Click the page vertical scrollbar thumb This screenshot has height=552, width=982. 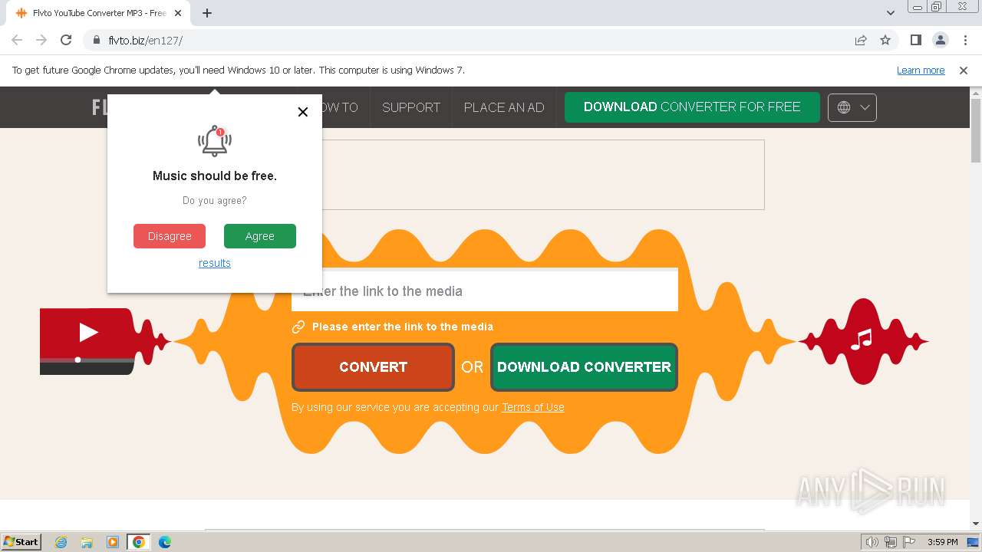click(x=976, y=130)
